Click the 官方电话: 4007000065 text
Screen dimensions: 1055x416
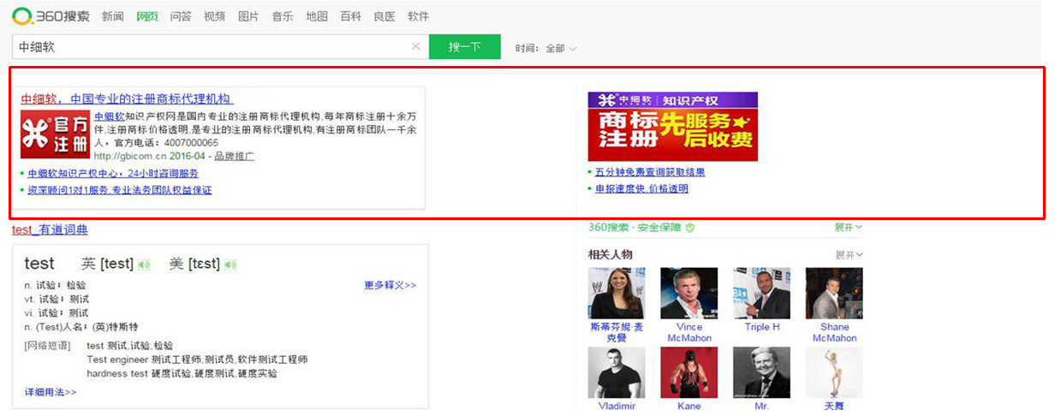point(166,143)
